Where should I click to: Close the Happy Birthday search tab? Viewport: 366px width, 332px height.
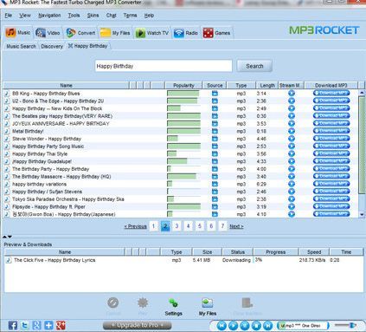point(70,46)
